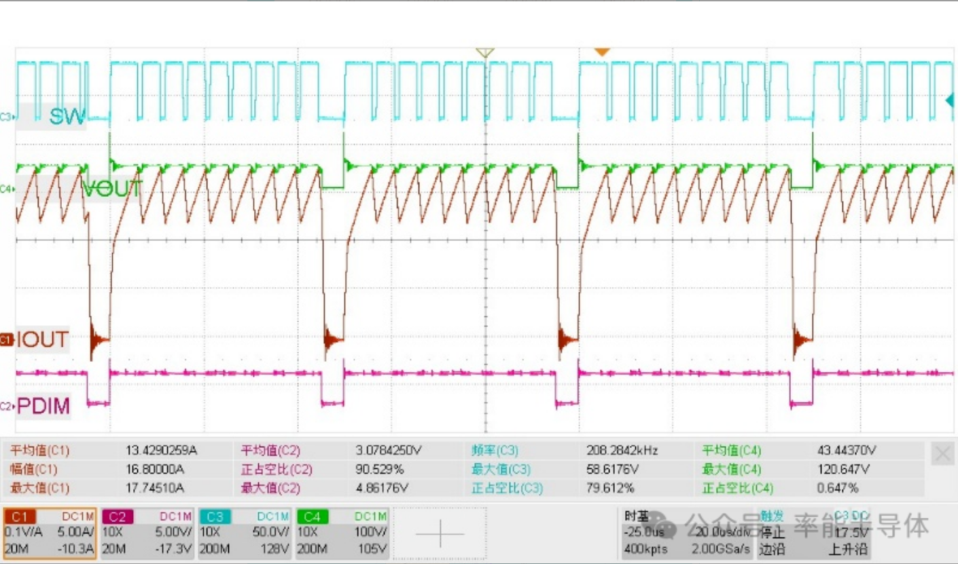
Task: Click the 50.0V/ scale in C3 box
Action: click(x=270, y=531)
